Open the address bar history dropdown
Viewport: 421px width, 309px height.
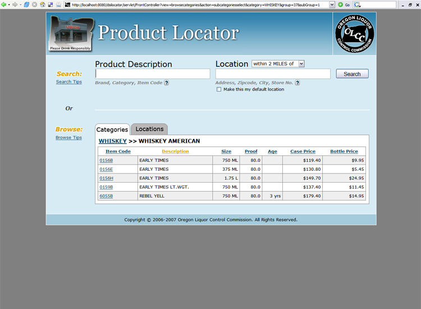tap(332, 4)
